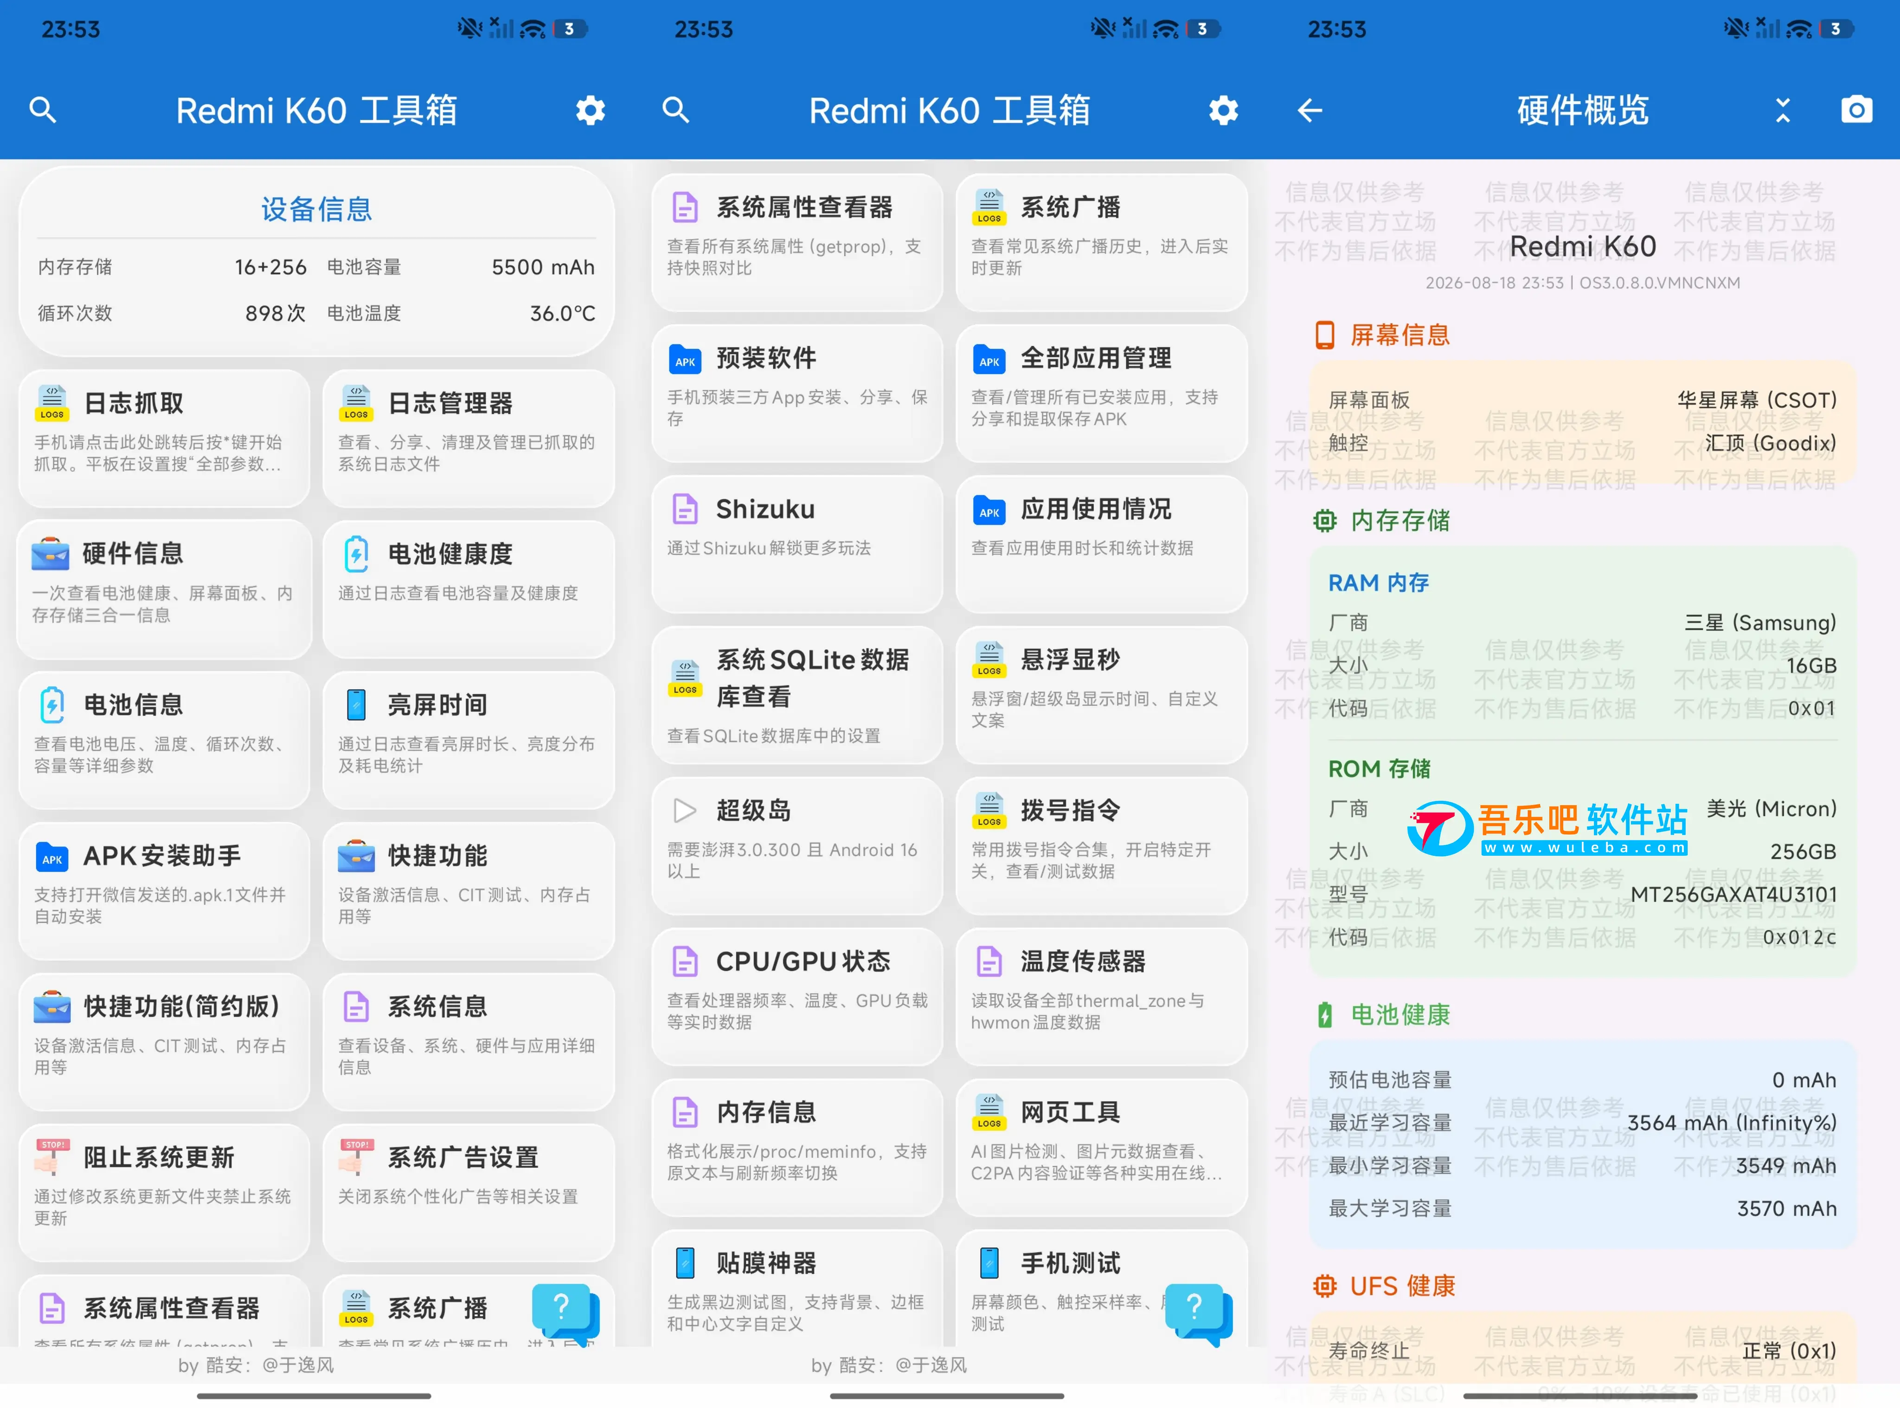Tap the document icon of CPU/GPU状态
The width and height of the screenshot is (1900, 1408).
point(685,962)
